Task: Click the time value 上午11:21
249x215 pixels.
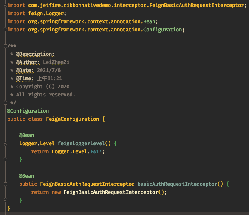Action: [50, 78]
